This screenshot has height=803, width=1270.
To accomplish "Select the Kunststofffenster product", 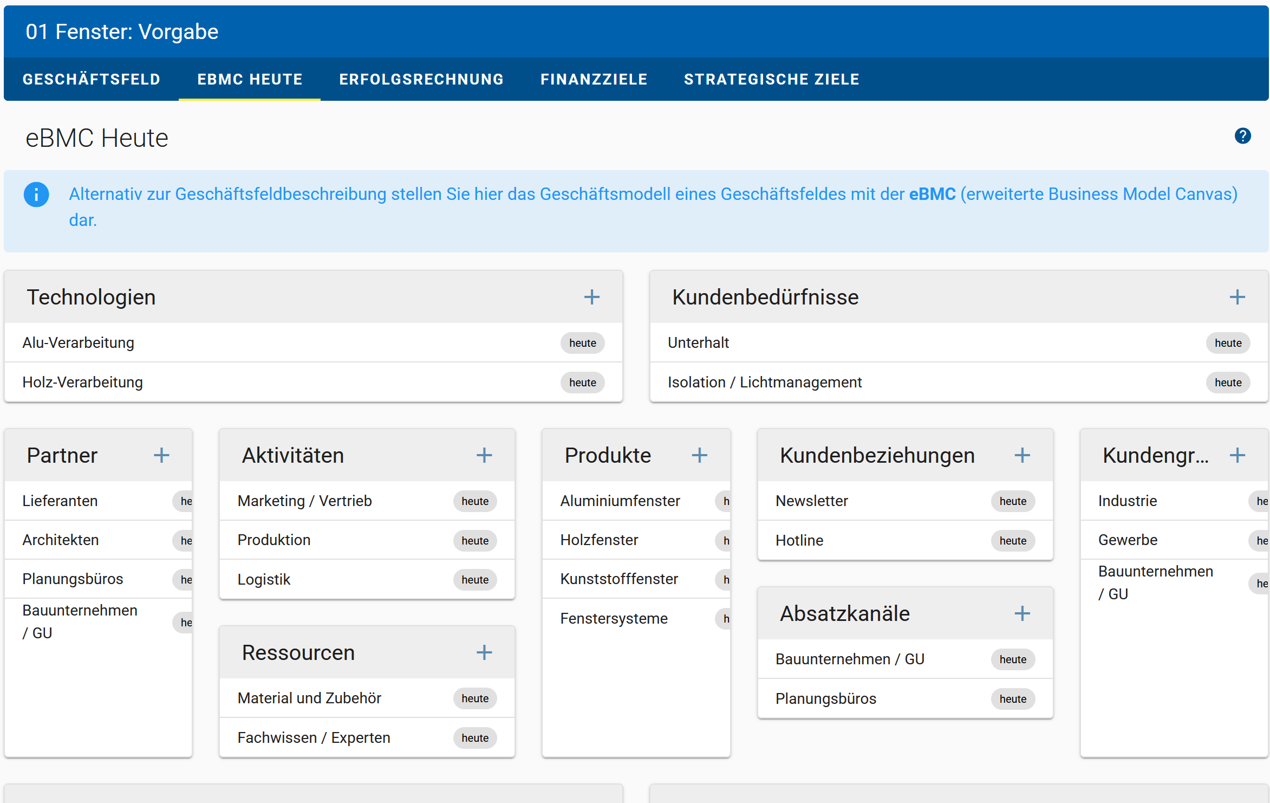I will [636, 579].
